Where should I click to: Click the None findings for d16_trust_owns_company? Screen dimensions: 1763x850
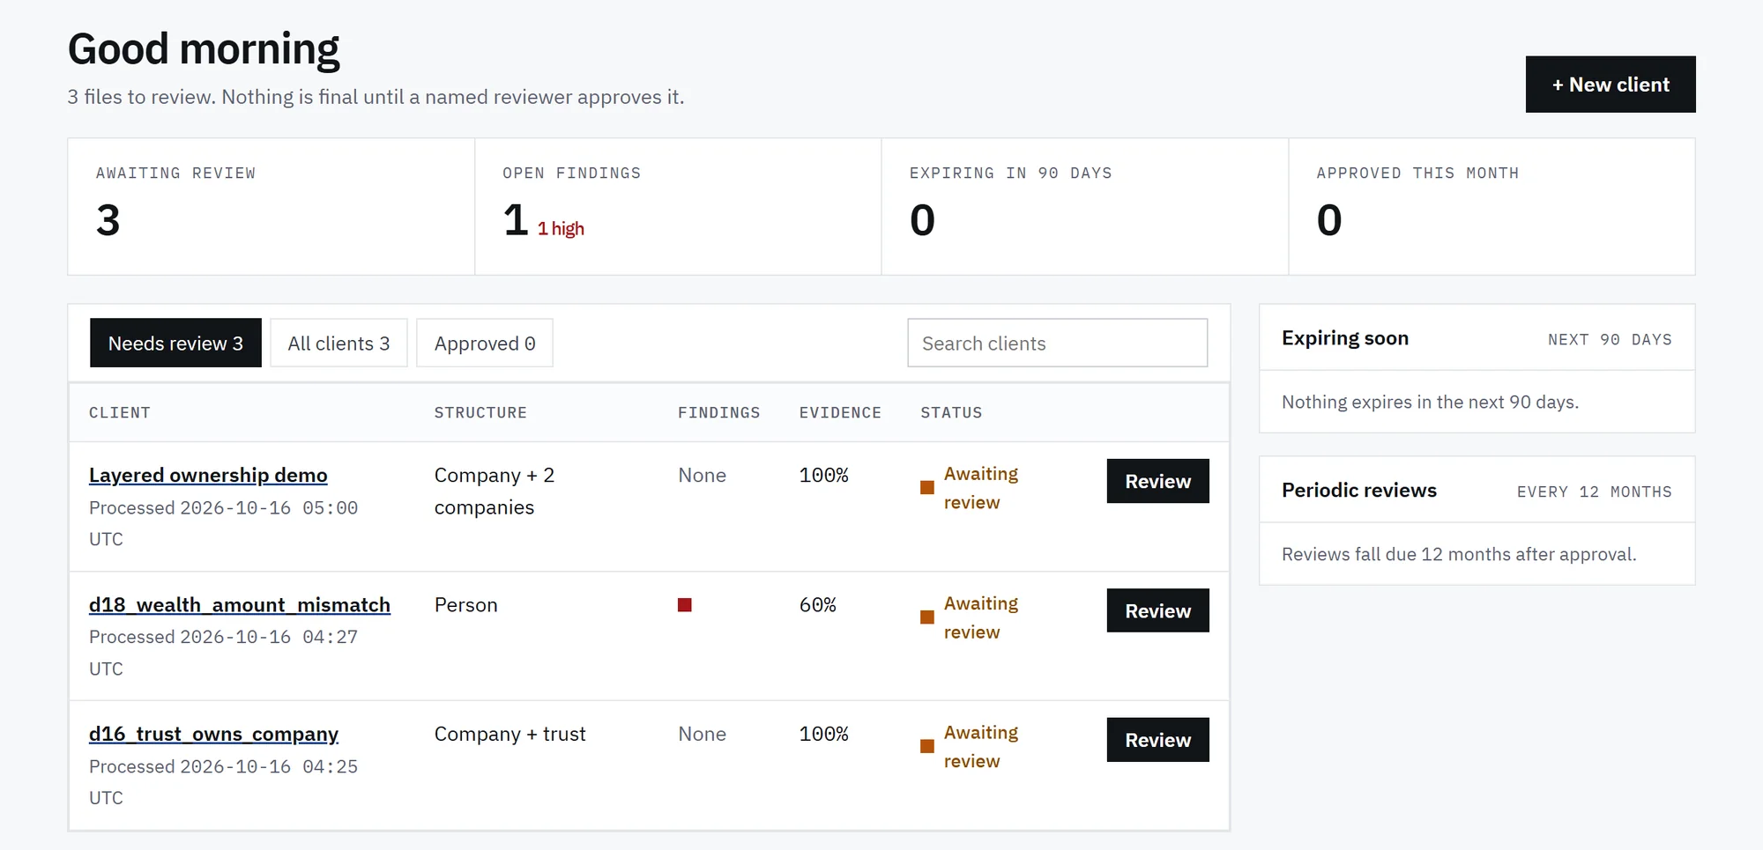point(703,734)
